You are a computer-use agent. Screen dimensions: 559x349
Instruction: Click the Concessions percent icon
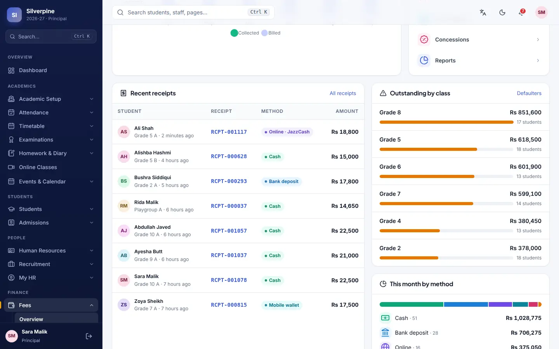tap(424, 40)
